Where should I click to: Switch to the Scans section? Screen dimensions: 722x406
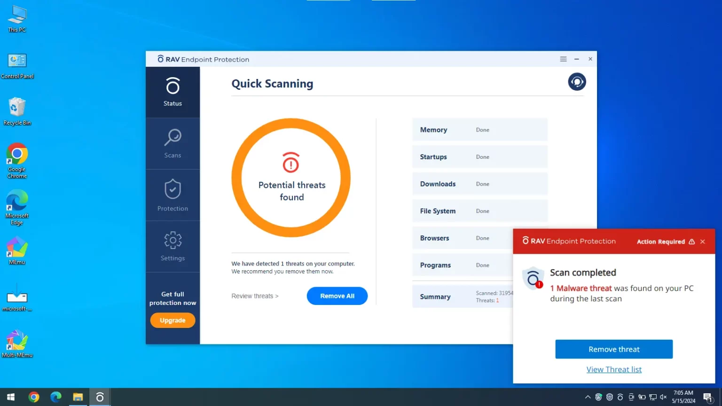point(173,143)
